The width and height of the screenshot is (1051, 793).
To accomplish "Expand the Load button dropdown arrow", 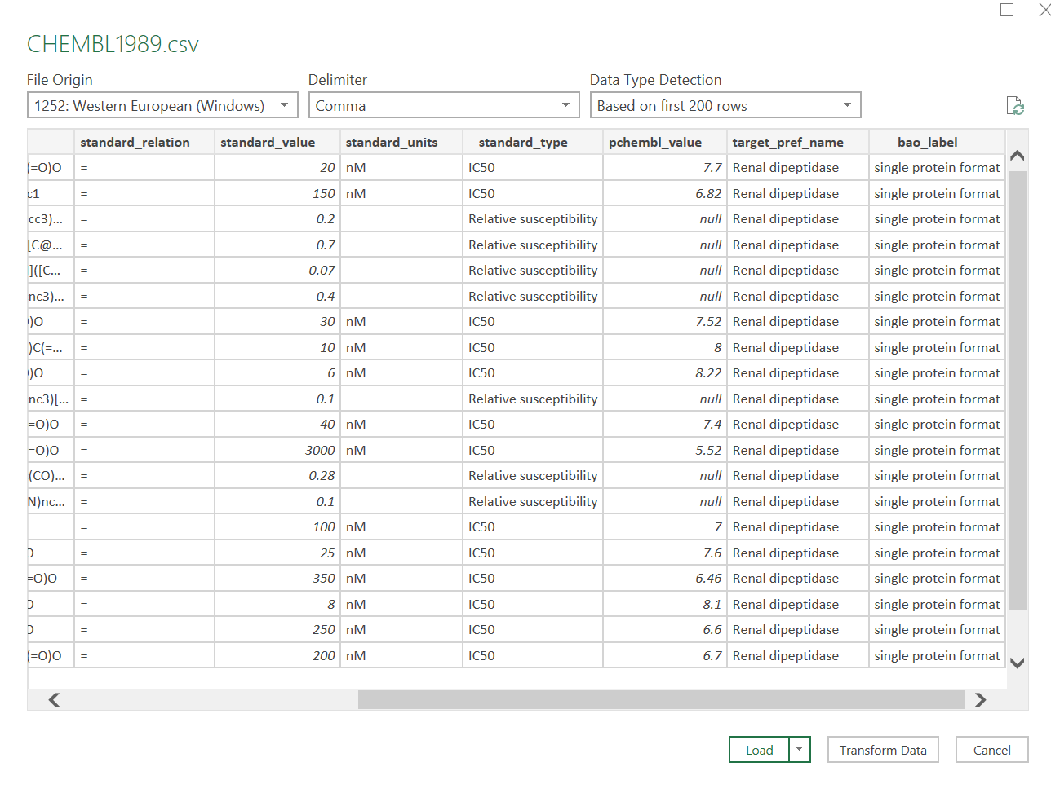I will point(800,749).
